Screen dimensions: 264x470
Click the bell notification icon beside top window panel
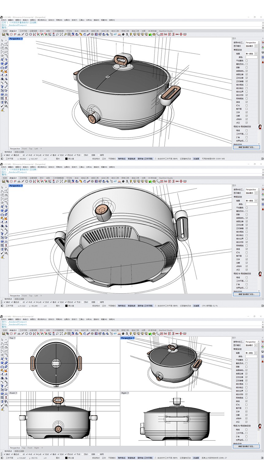(x=263, y=62)
